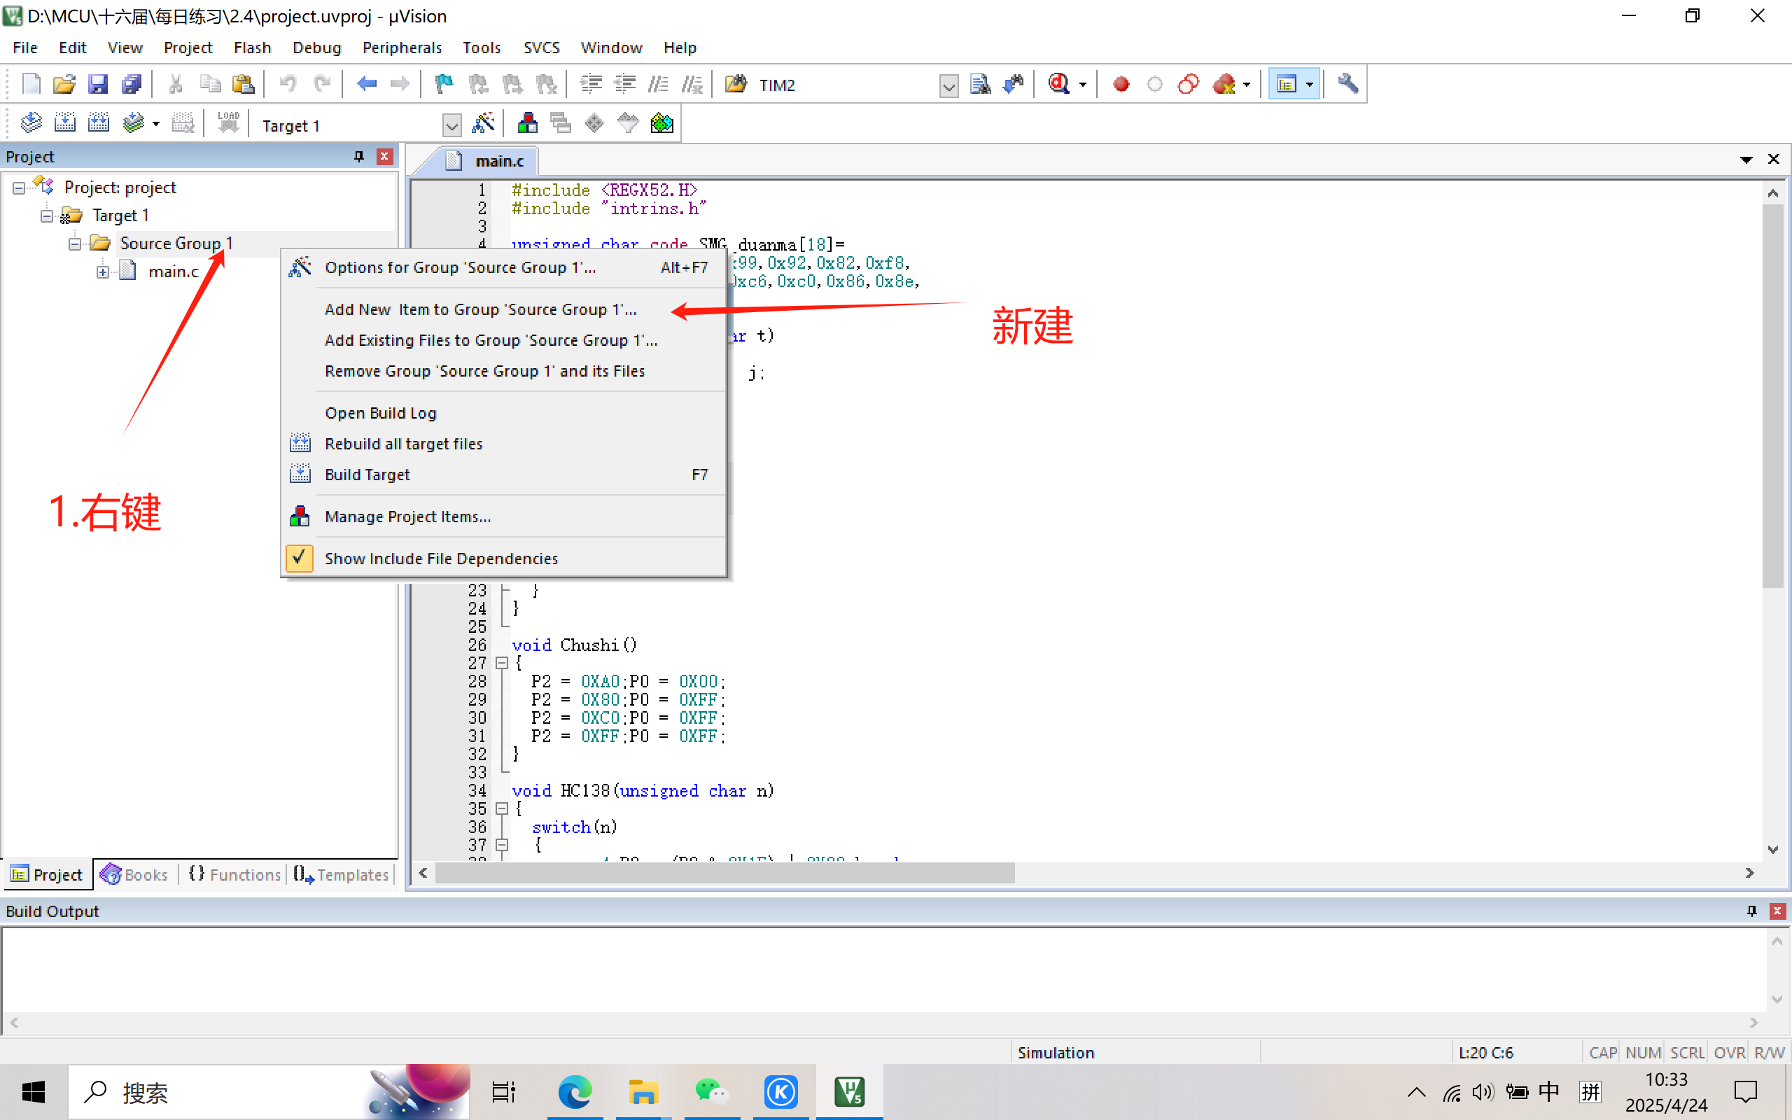Close the Build Output panel

(1777, 911)
